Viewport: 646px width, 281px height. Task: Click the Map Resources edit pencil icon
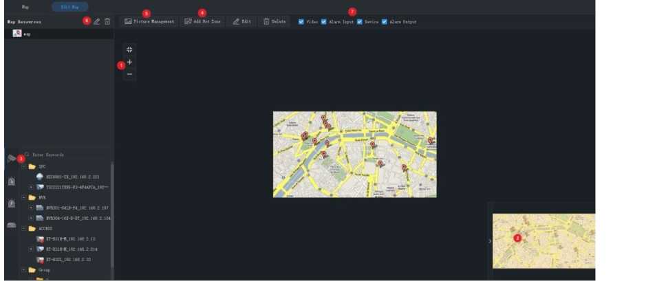tap(97, 21)
